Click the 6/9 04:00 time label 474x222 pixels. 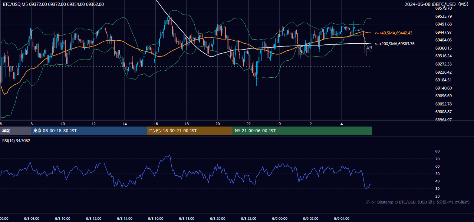[x=342, y=219]
